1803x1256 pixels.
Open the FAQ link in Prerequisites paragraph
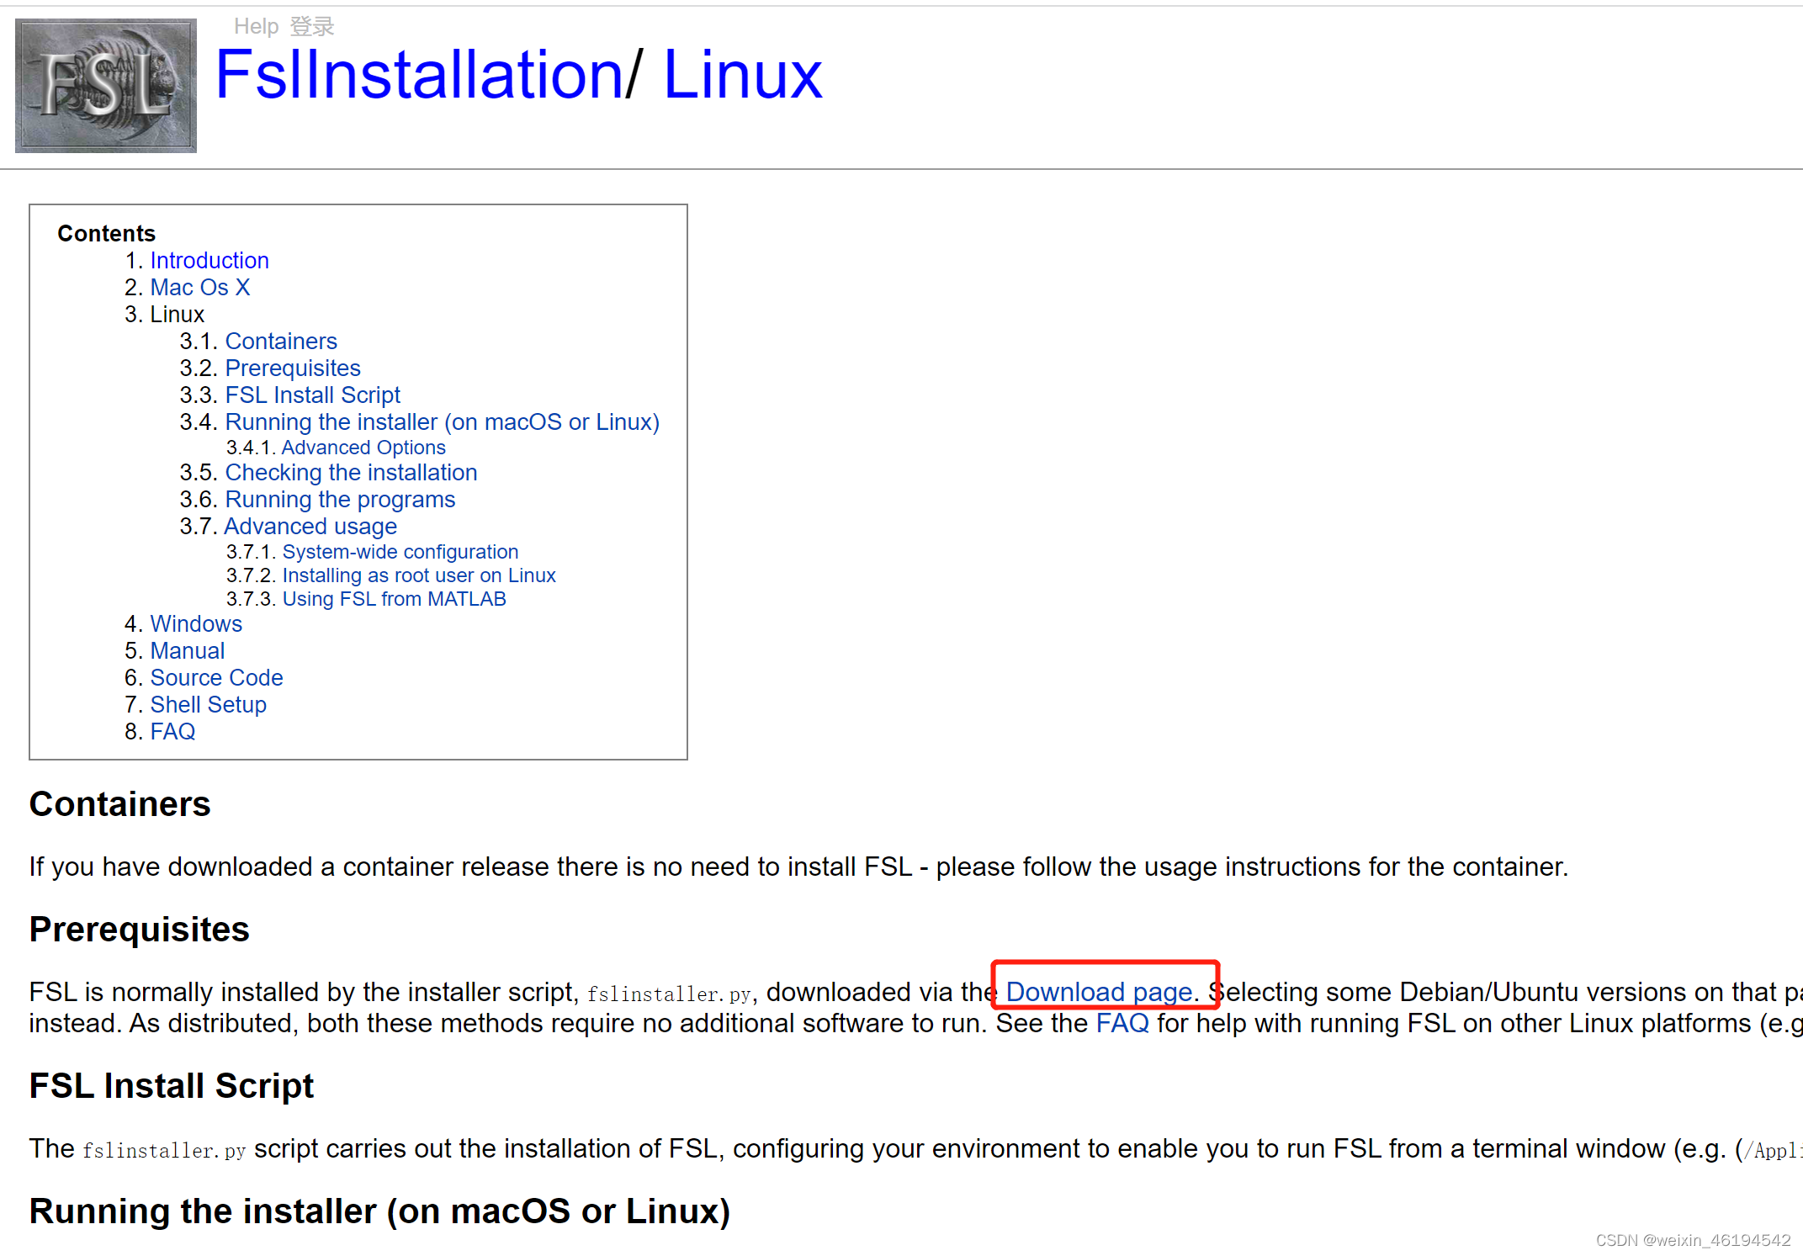pyautogui.click(x=1122, y=1024)
